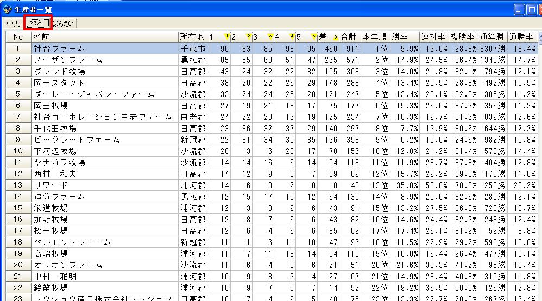Sort by the 合計 column header
The height and width of the screenshot is (301, 542).
tap(350, 37)
